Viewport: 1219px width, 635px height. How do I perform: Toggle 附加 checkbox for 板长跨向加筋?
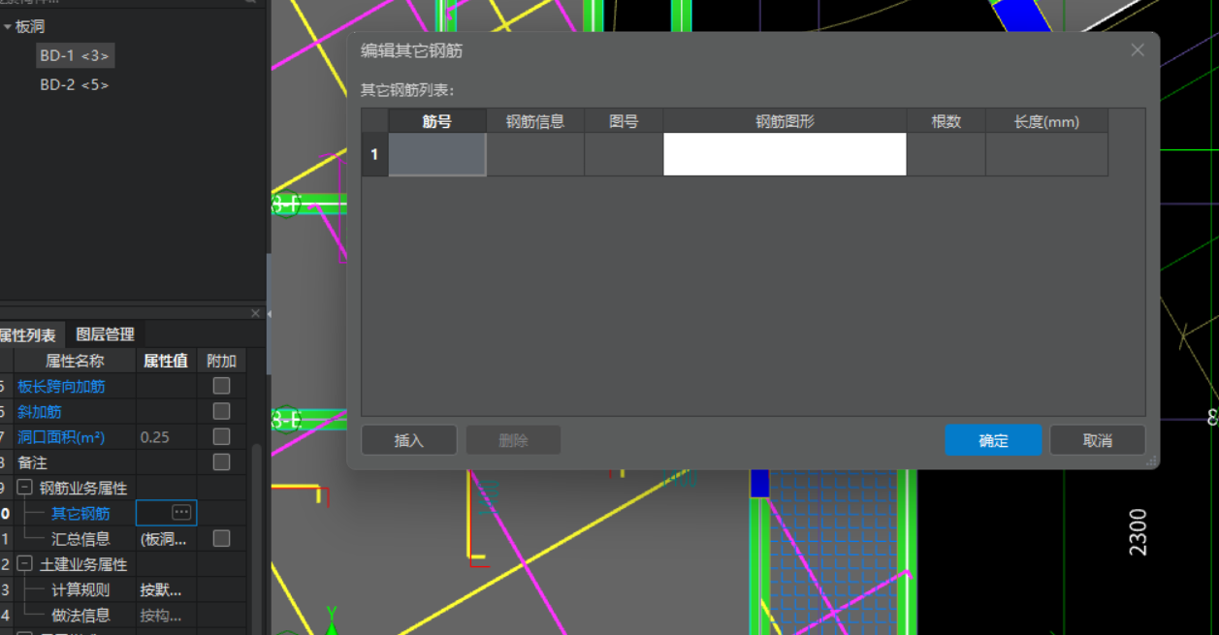(221, 386)
